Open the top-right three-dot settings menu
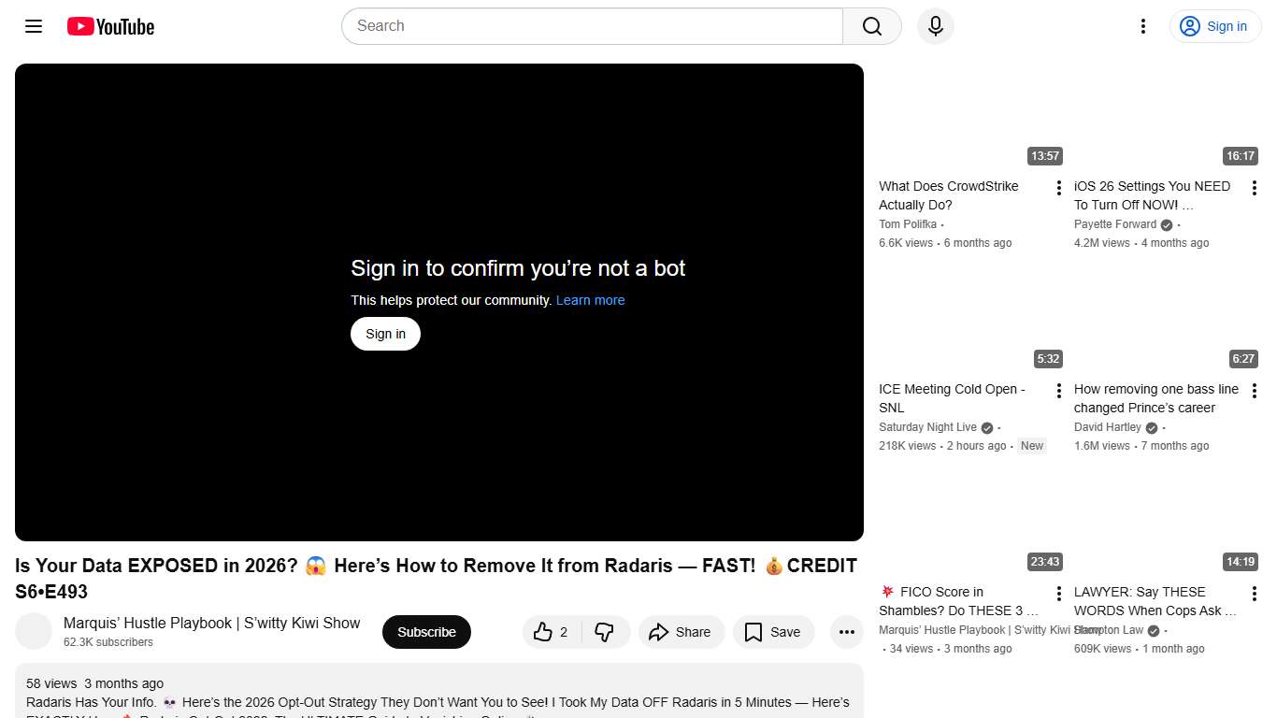The image size is (1277, 718). (x=1142, y=26)
